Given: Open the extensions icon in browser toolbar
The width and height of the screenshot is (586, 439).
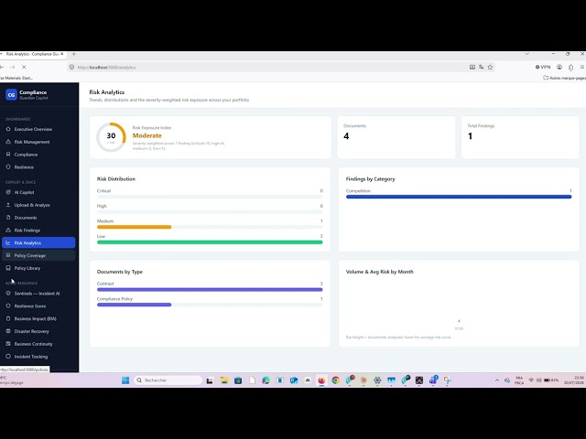Looking at the screenshot, I should pyautogui.click(x=571, y=67).
